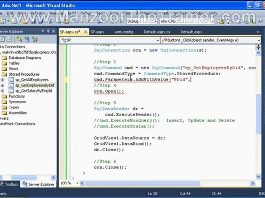Select the Database Diagrams folder
265x198 pixels.
(x=25, y=58)
